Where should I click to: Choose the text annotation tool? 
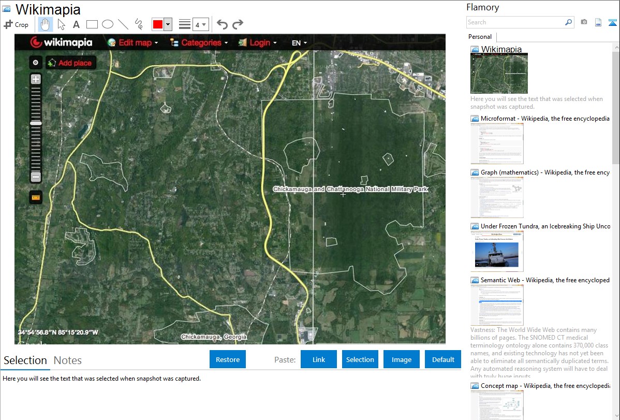[76, 24]
